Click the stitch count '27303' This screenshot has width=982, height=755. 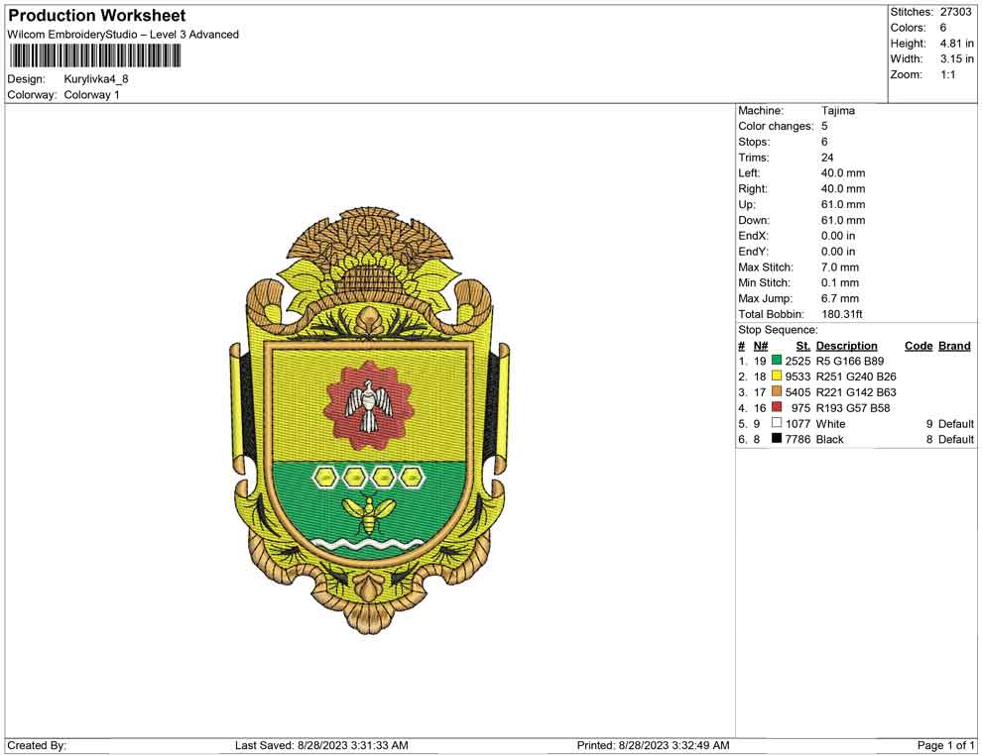pyautogui.click(x=955, y=12)
